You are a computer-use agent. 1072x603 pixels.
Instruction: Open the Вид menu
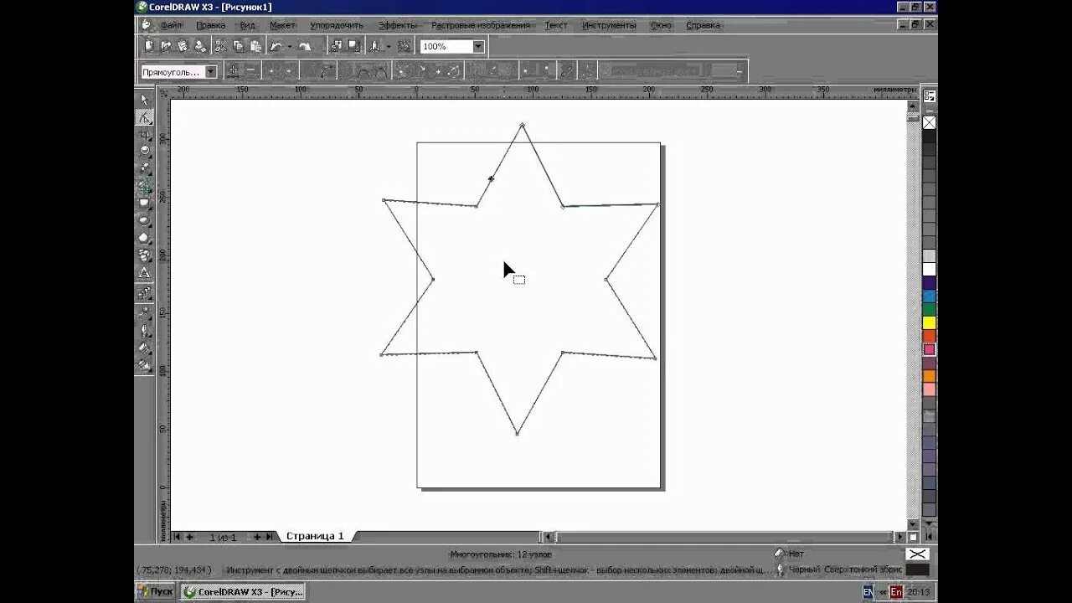pos(248,25)
